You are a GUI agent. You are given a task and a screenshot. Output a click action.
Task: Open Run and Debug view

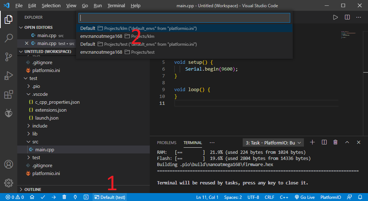point(8,76)
